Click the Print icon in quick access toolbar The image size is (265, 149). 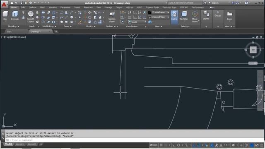[x=30, y=3]
